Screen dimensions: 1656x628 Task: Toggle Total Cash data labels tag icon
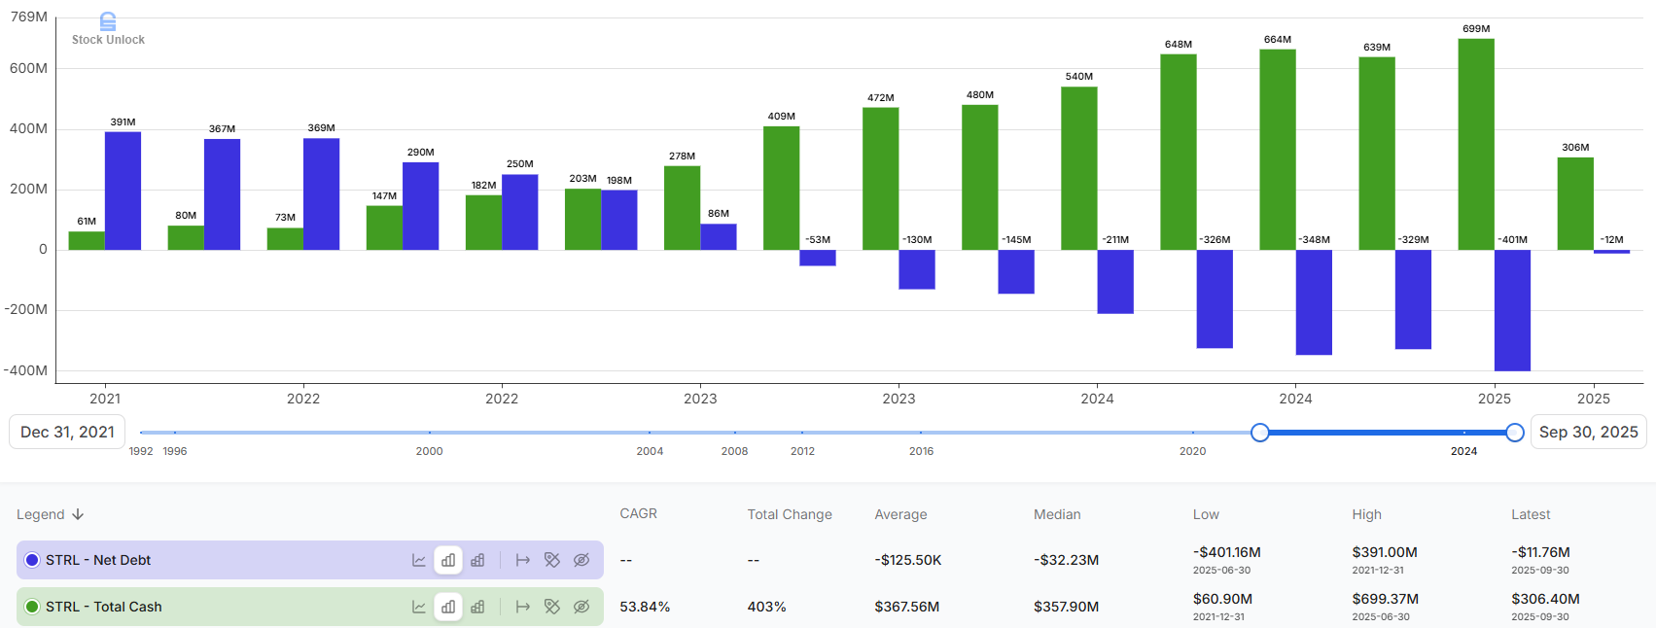tap(552, 607)
